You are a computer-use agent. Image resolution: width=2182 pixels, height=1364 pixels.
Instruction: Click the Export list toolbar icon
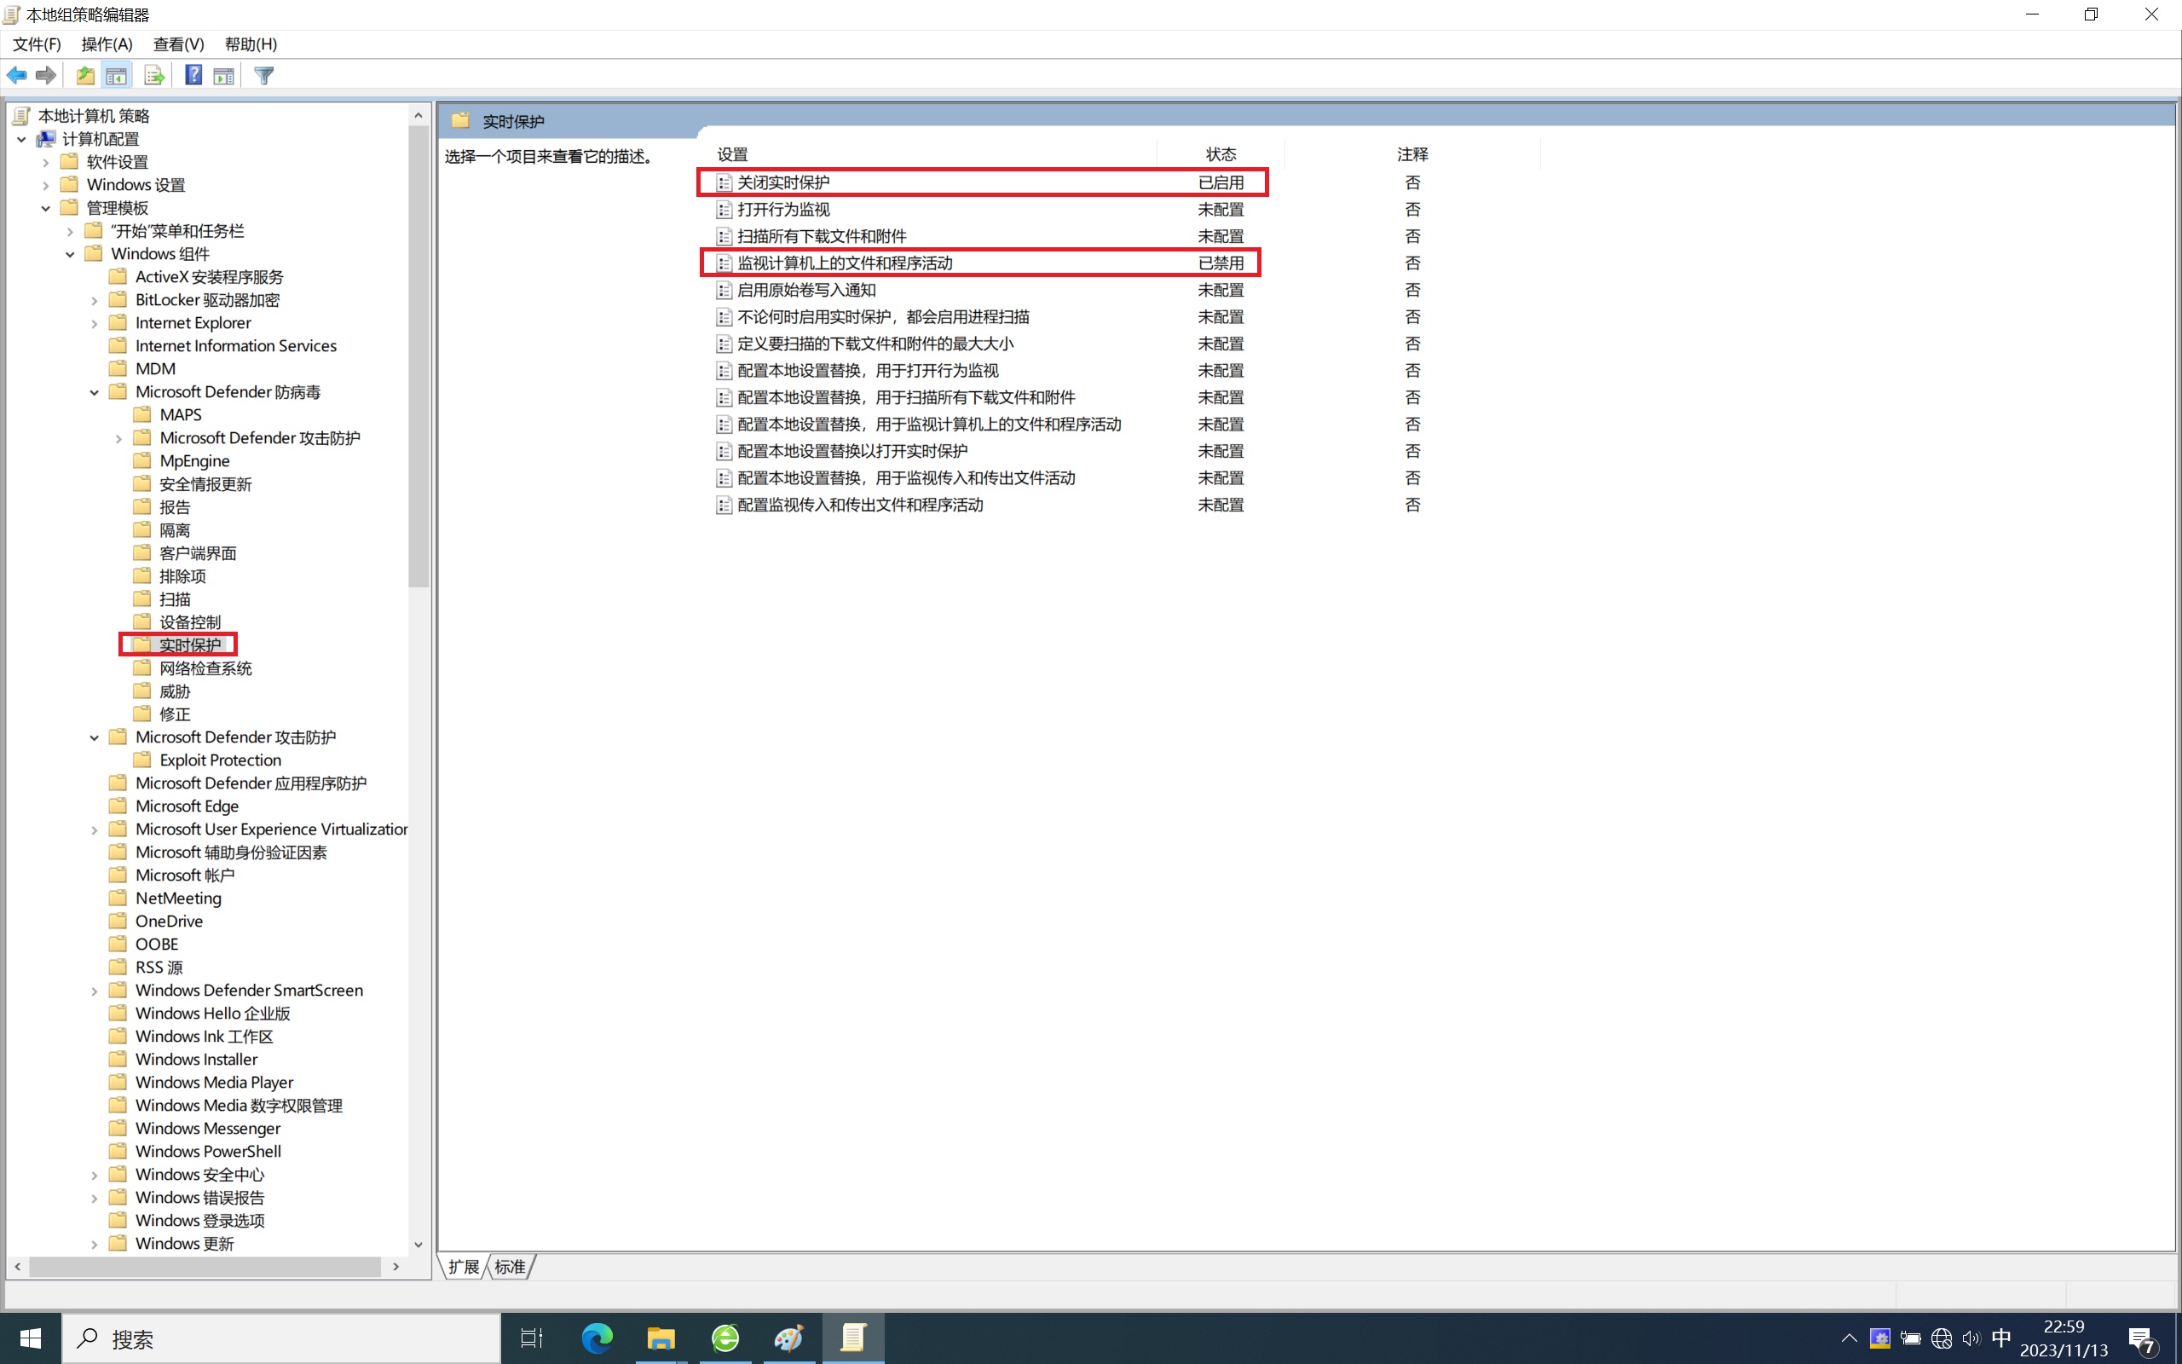(x=153, y=76)
